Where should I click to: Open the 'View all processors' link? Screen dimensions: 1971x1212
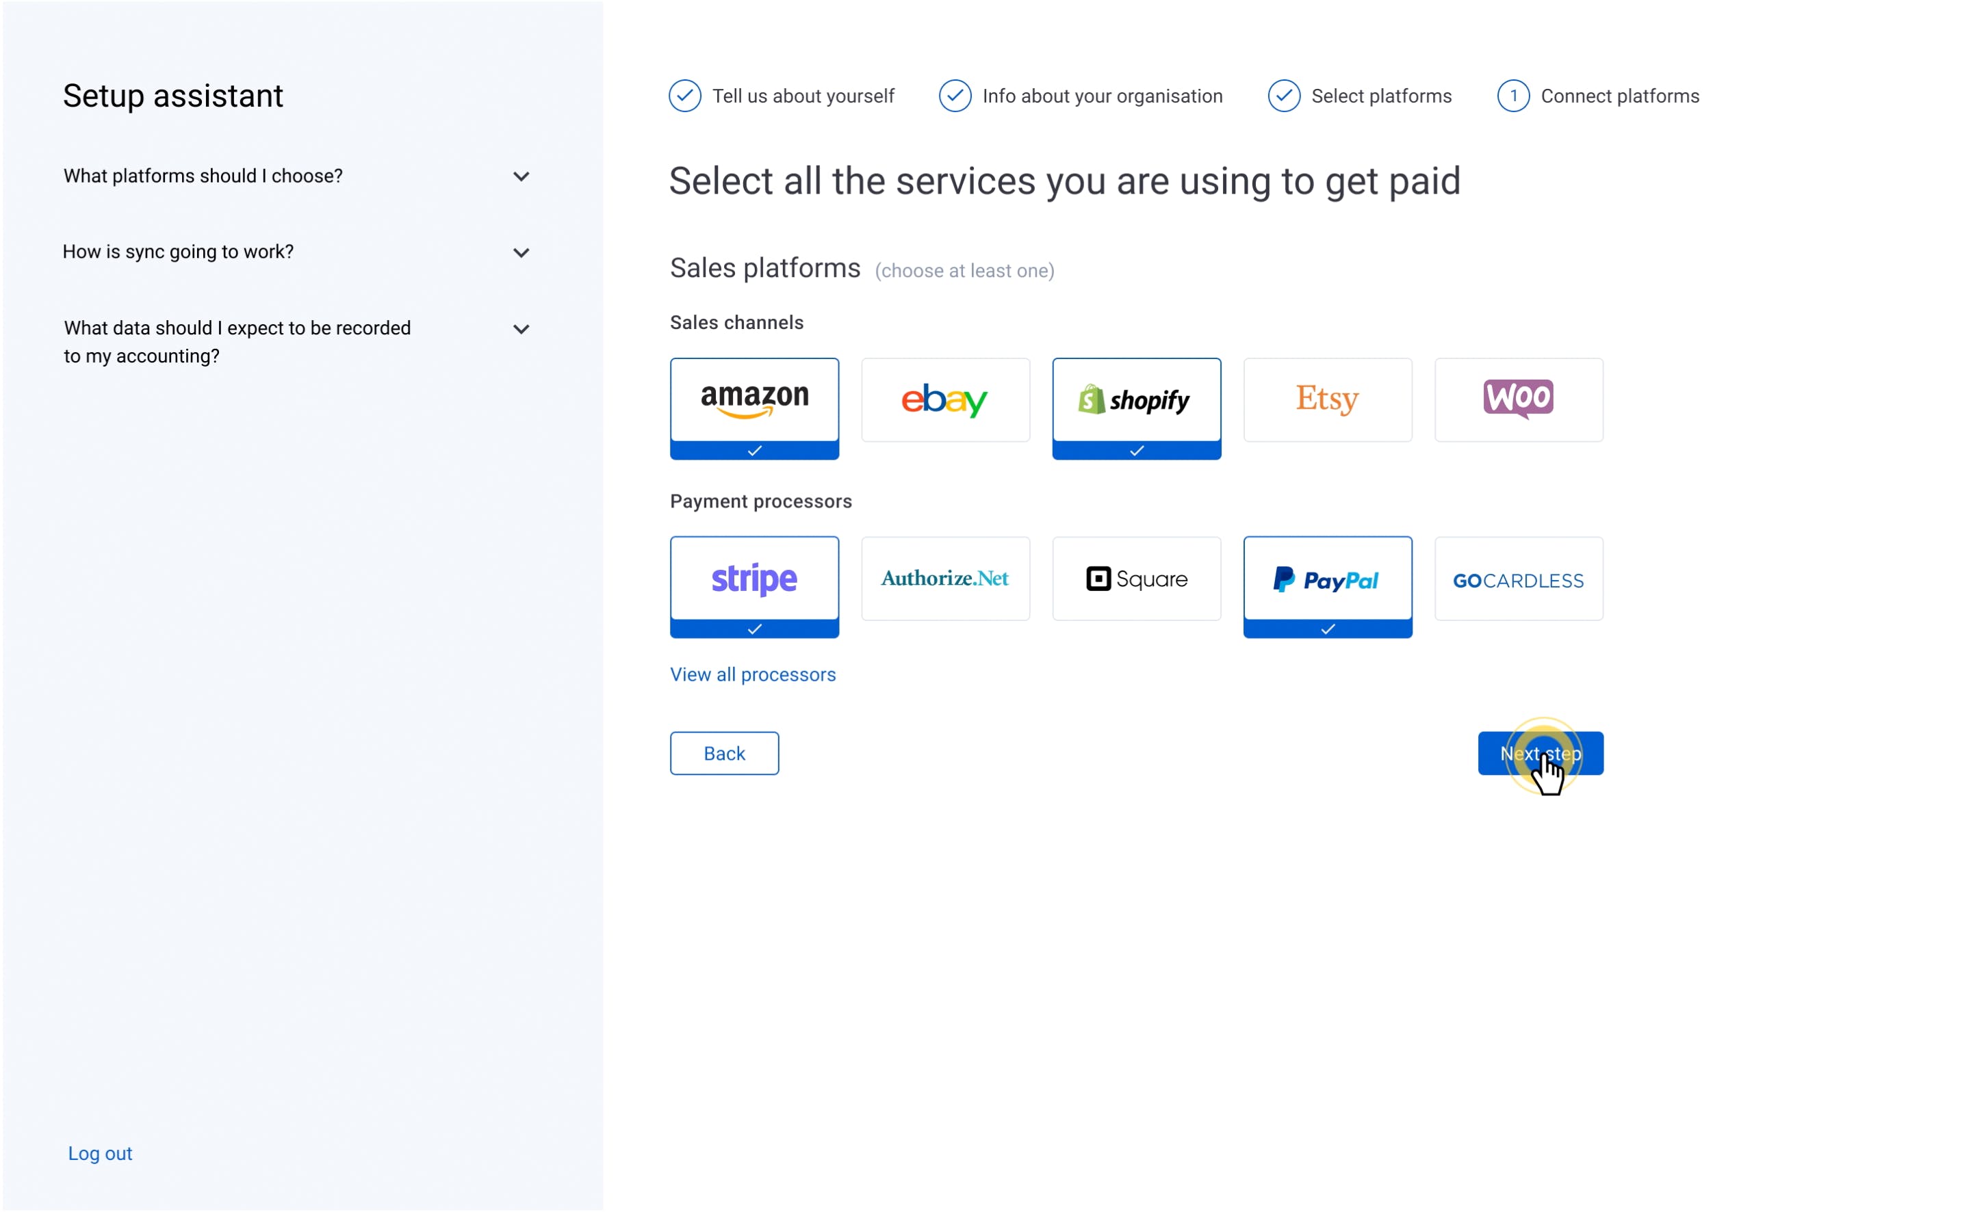[752, 674]
